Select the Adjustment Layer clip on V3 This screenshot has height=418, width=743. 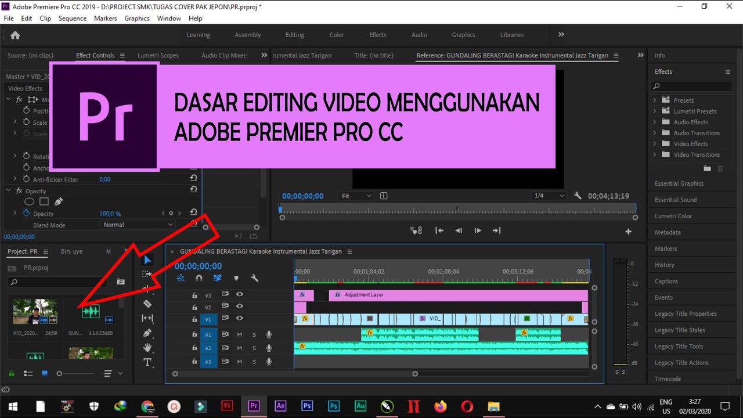pos(459,295)
